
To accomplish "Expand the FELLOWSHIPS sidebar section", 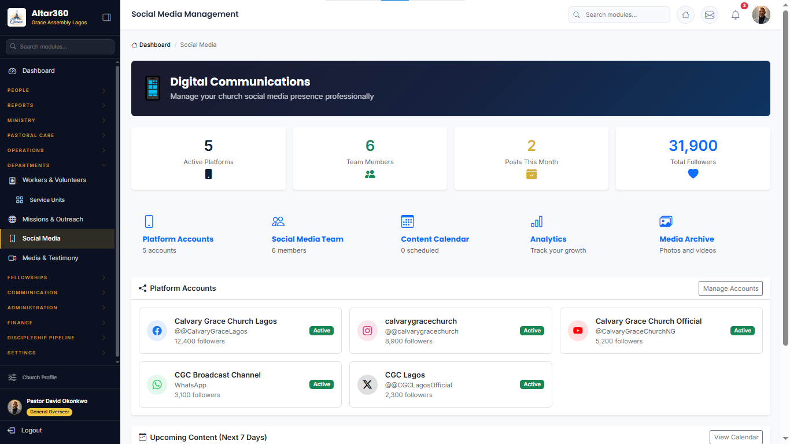I will [57, 277].
